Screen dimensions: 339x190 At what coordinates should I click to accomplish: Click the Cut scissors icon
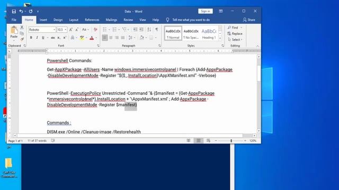[22, 27]
